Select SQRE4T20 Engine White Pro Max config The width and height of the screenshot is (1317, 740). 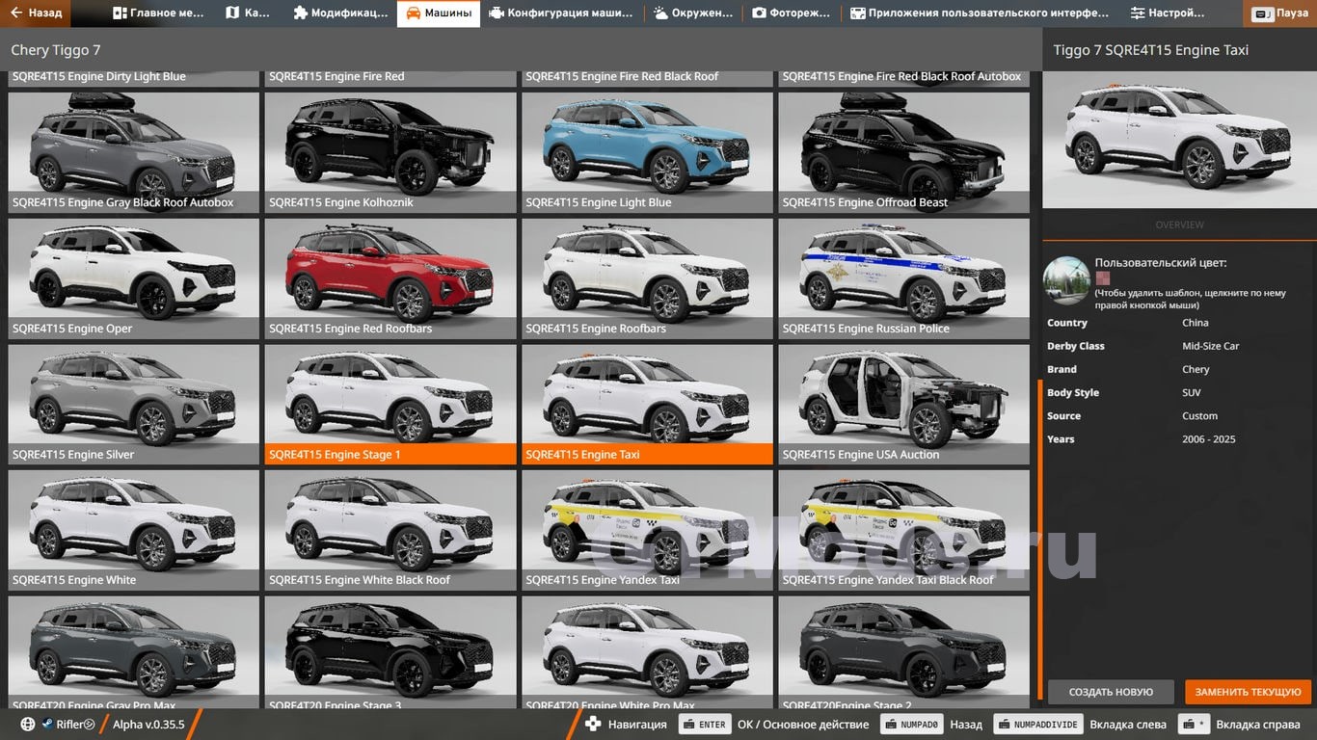coord(648,653)
